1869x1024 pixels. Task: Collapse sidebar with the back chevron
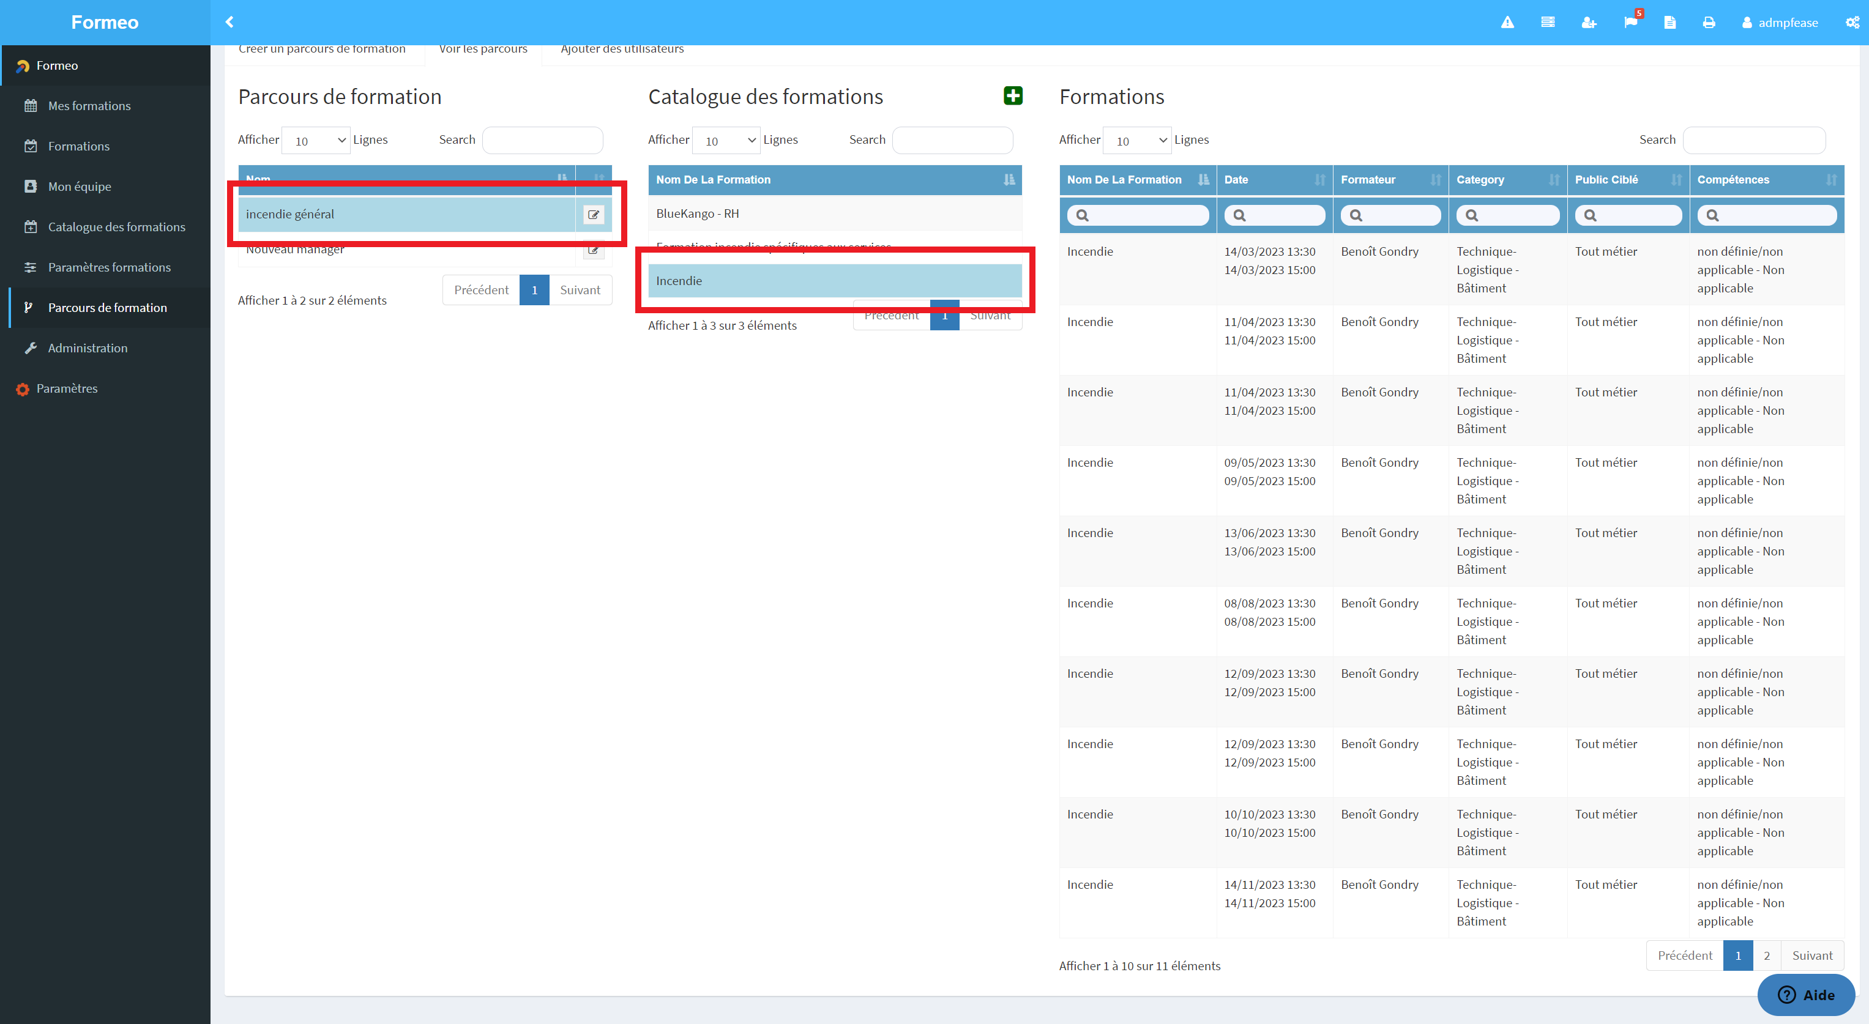[x=229, y=22]
